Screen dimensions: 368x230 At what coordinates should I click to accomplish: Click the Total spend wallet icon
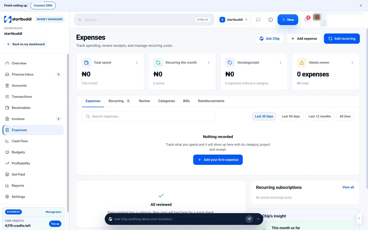coord(86,63)
